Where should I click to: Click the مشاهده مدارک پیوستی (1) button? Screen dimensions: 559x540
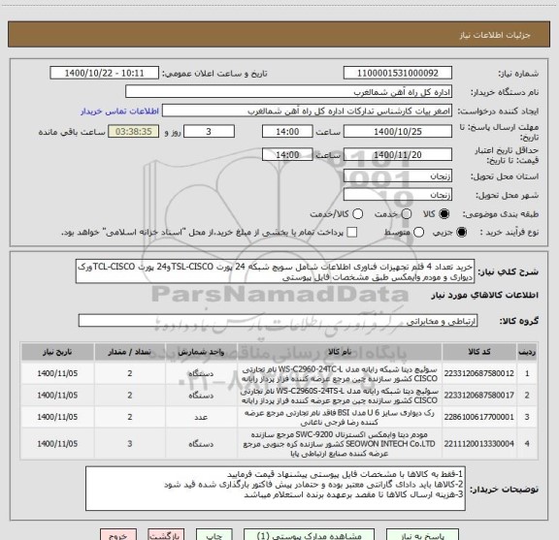point(309,535)
